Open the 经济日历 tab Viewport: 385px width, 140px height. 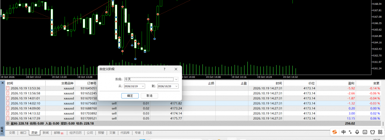(x=76, y=133)
